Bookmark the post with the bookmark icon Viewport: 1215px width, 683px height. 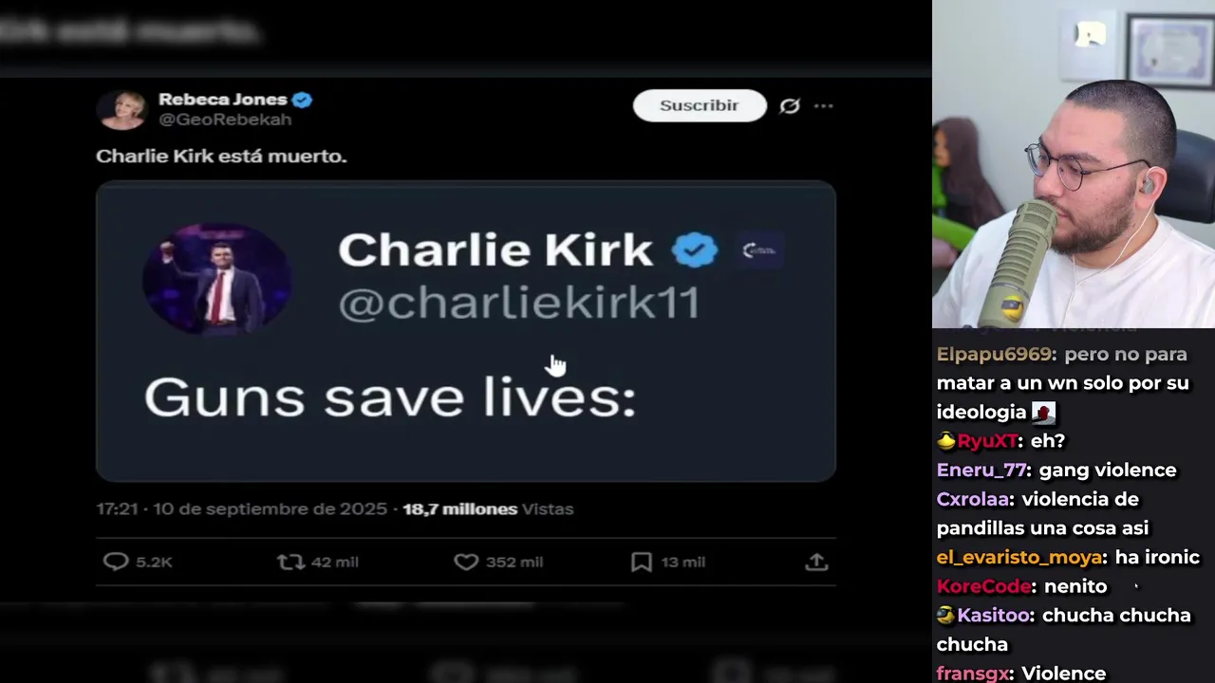tap(642, 562)
